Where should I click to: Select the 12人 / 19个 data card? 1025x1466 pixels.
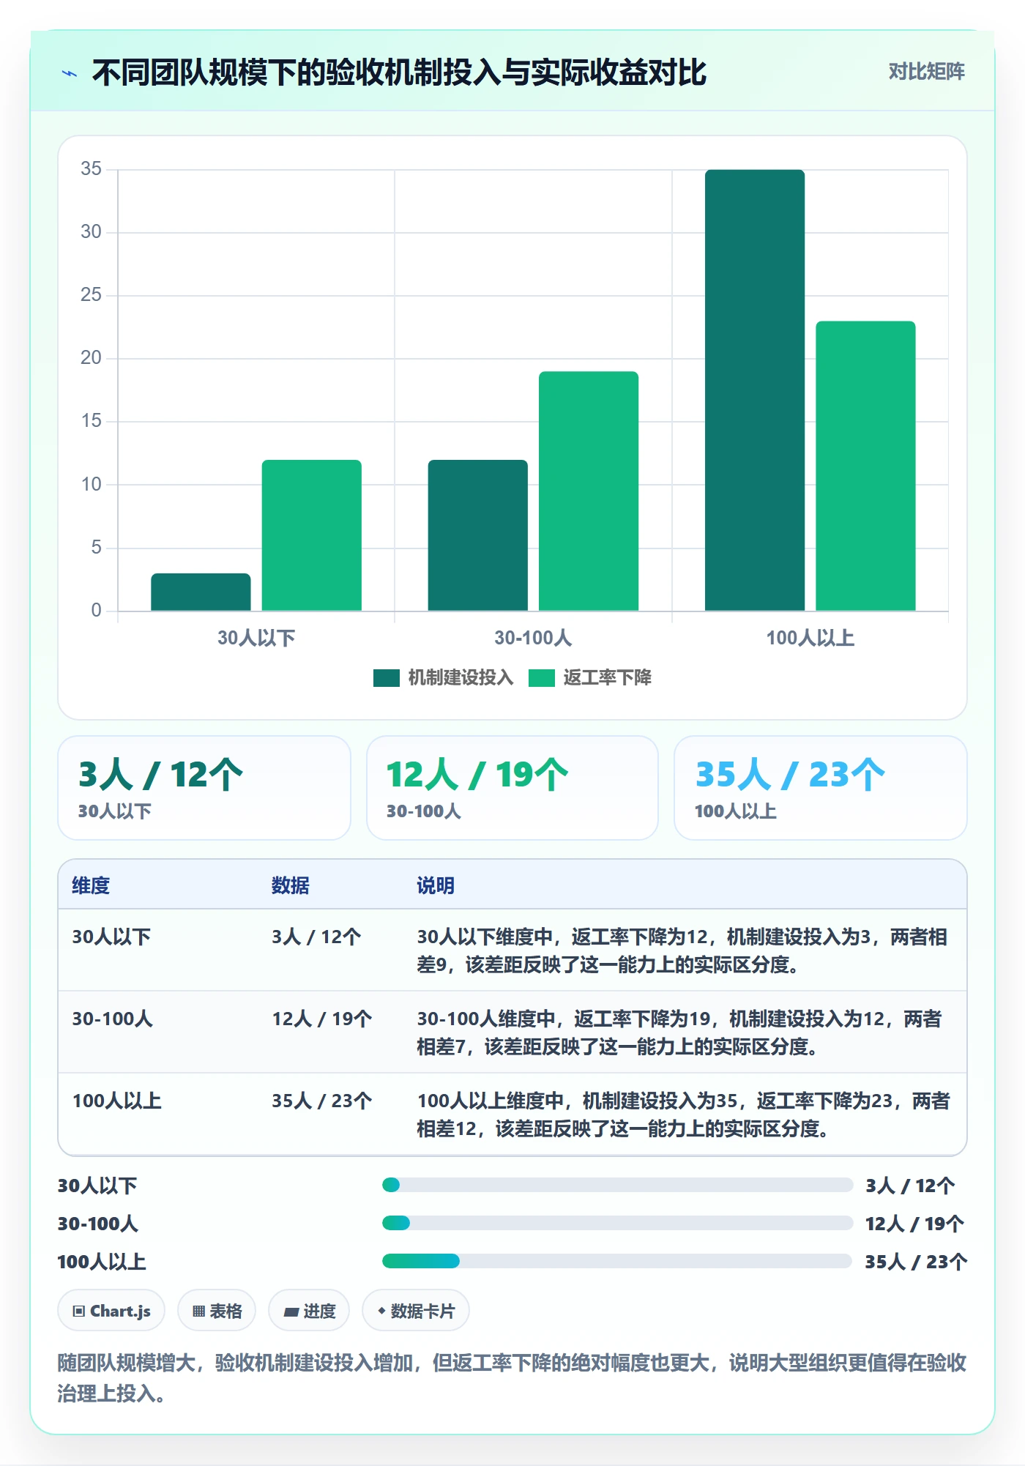[x=512, y=788]
